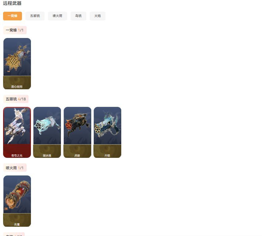This screenshot has height=236, width=262.
Task: Click the 虎踞 name caption
Action: (77, 156)
